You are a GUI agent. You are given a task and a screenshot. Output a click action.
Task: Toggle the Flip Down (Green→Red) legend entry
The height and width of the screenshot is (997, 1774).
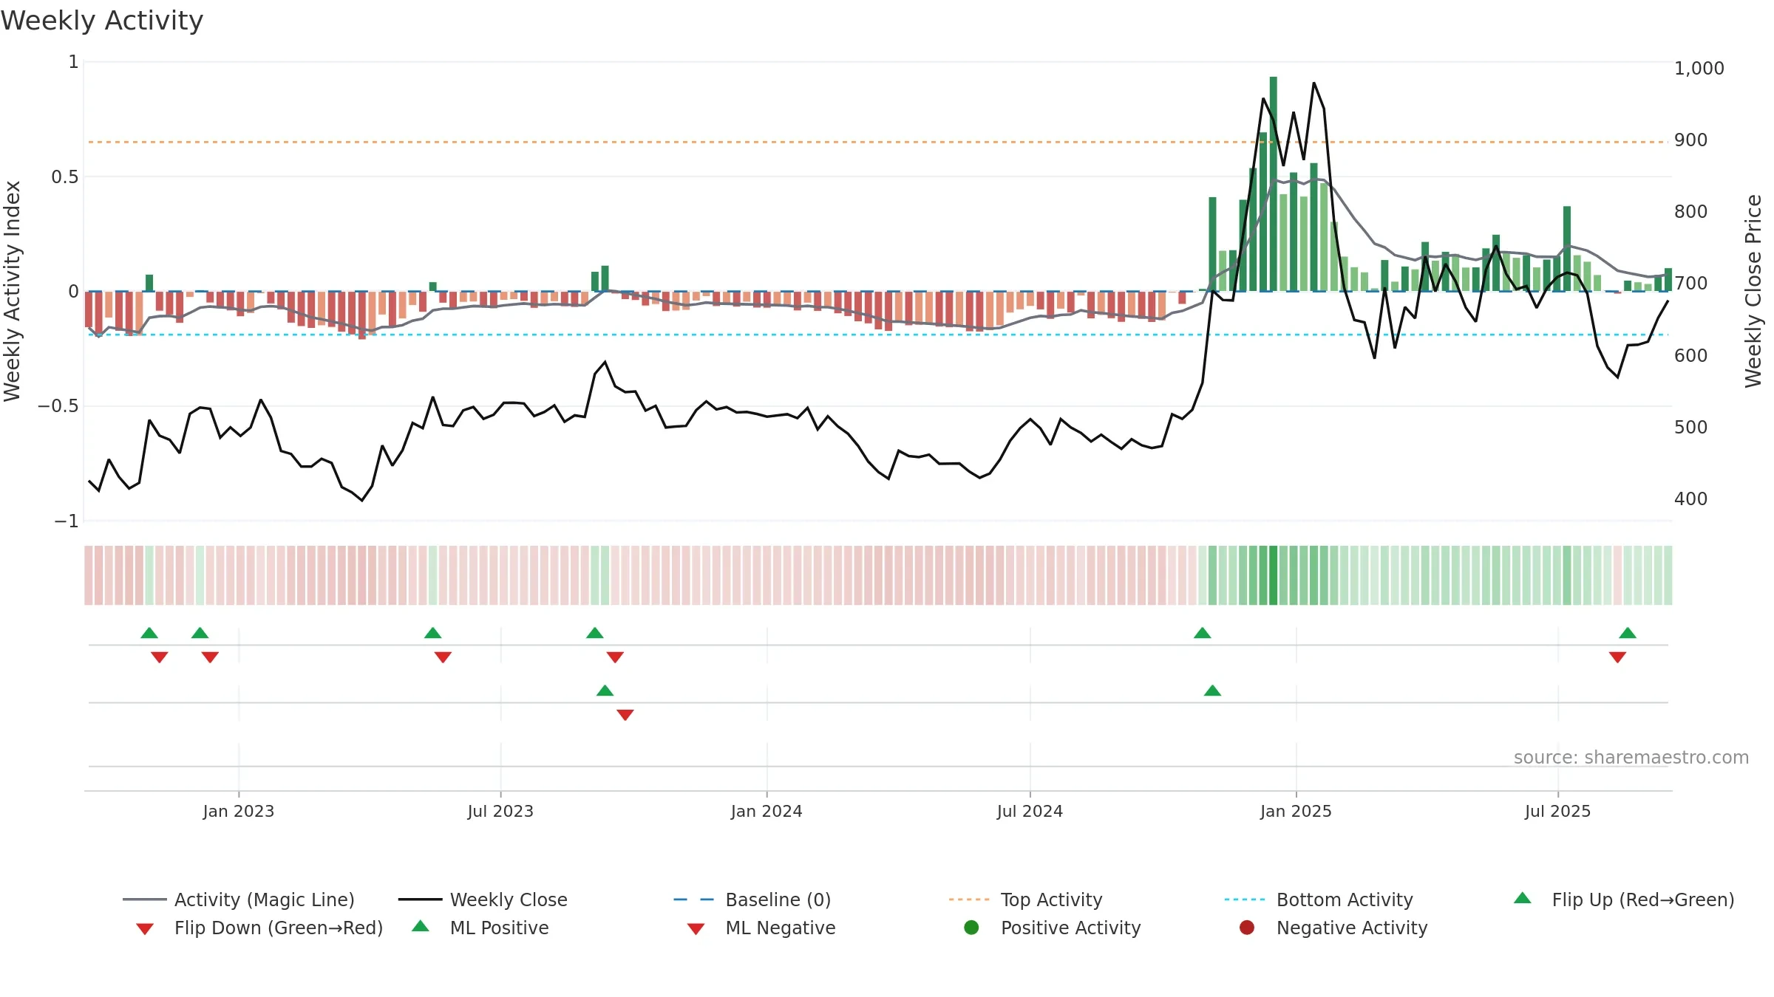pyautogui.click(x=259, y=928)
